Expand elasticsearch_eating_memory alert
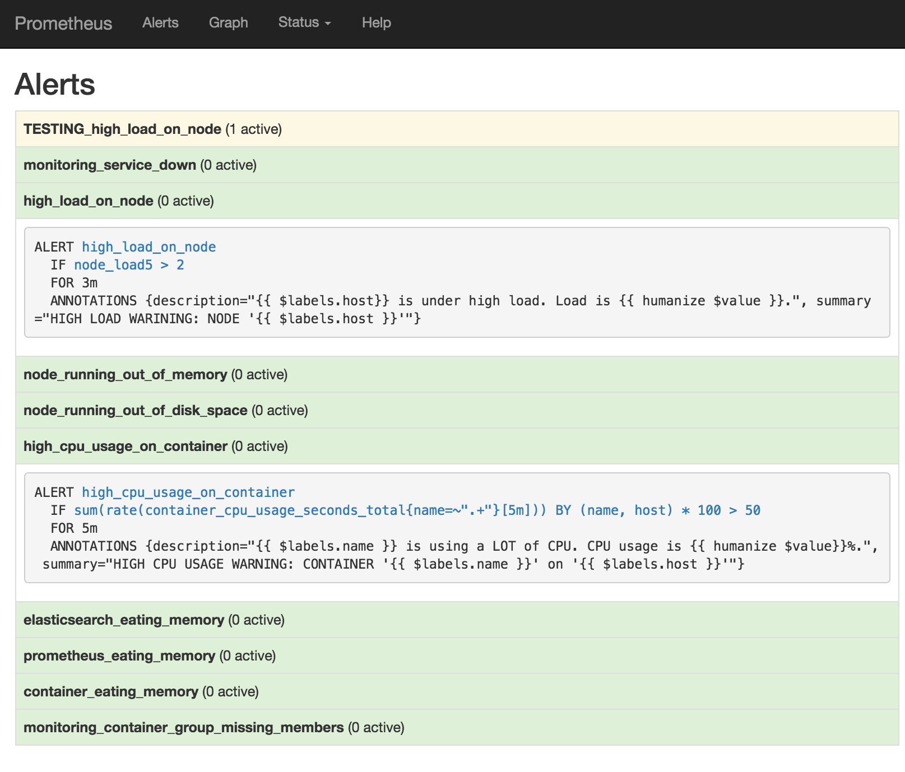Screen dimensions: 905x772 point(457,620)
